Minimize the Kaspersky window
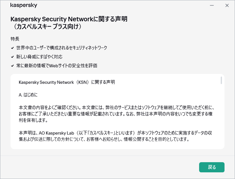Screen dimensions: 235x179 tap(212, 5)
